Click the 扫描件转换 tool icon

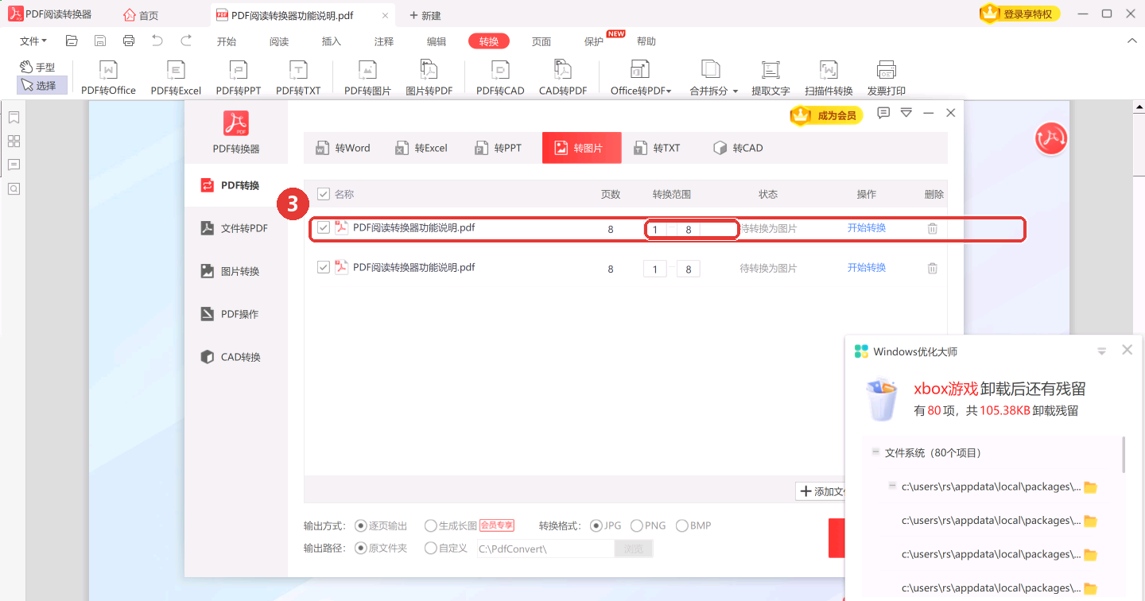(x=829, y=78)
